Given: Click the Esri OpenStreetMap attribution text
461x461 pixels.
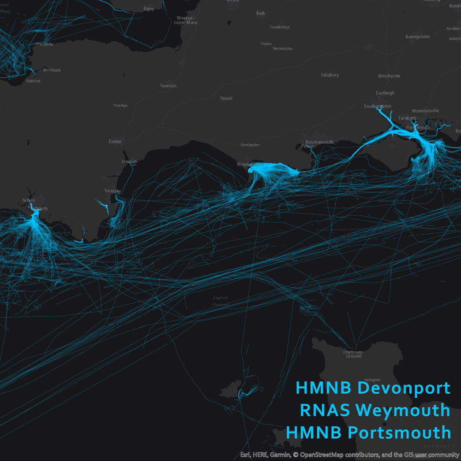Looking at the screenshot, I should [x=349, y=455].
